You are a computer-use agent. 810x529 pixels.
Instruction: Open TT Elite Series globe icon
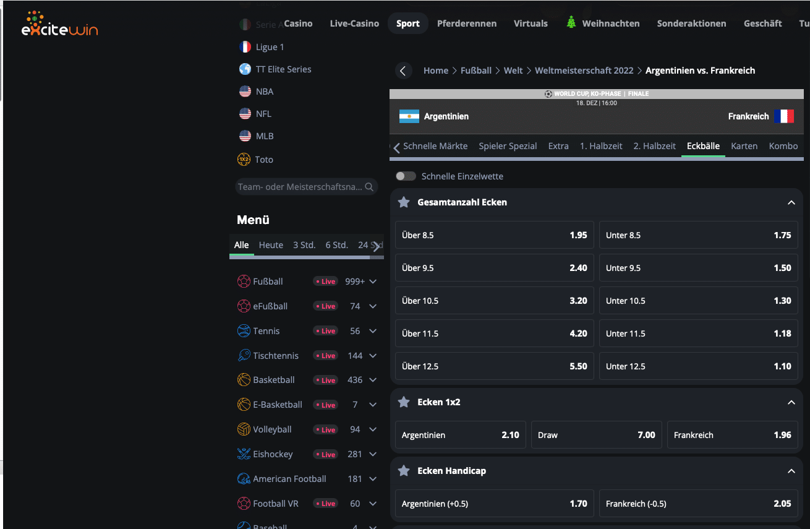pyautogui.click(x=245, y=69)
